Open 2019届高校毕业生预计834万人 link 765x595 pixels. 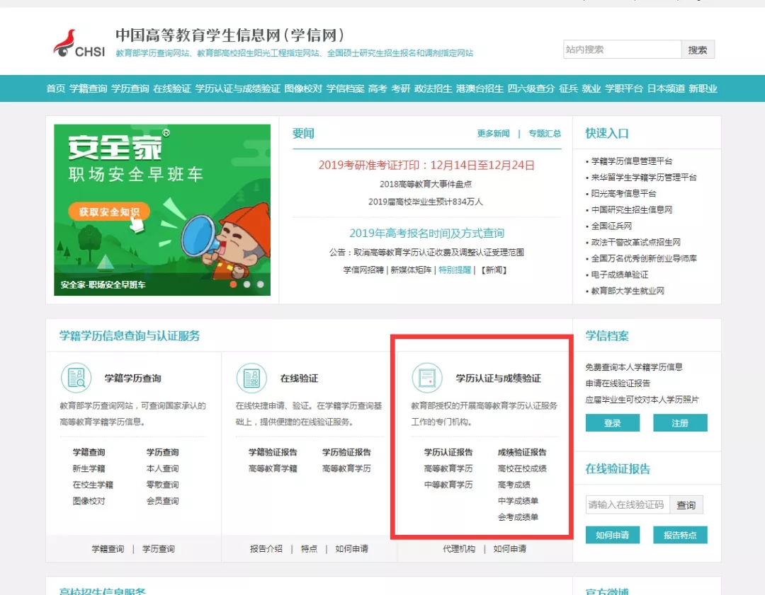426,201
